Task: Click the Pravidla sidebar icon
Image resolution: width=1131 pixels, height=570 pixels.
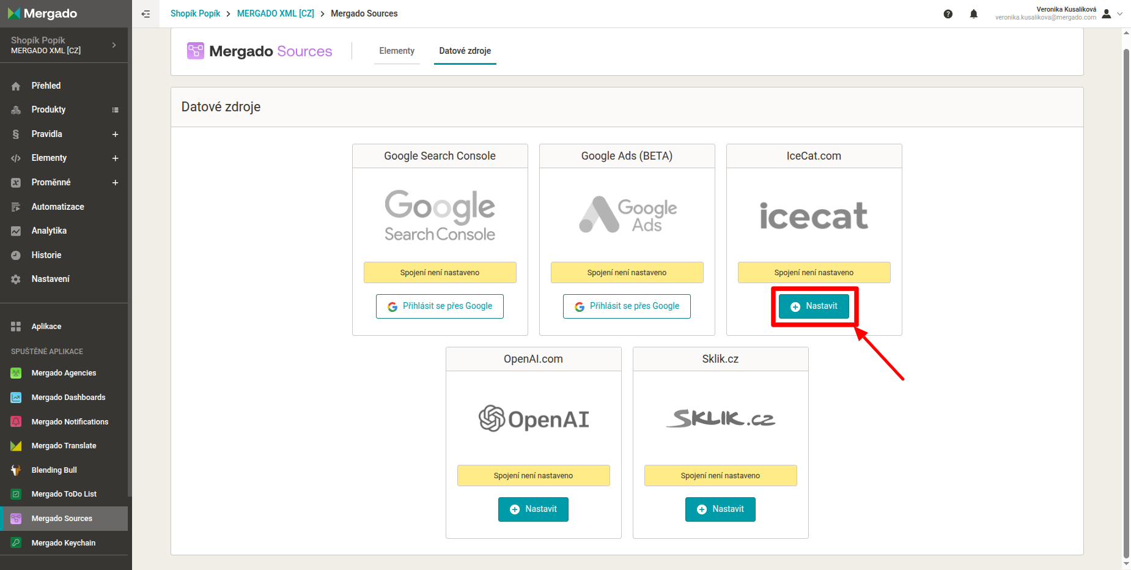Action: click(x=17, y=135)
